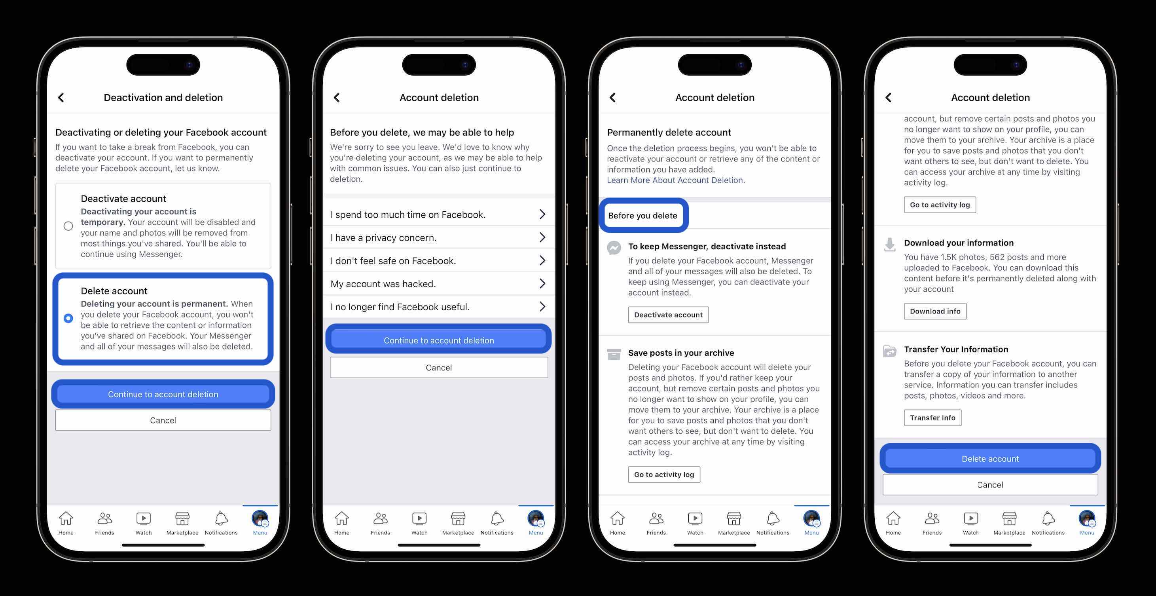Expand I have a privacy concern option
Image resolution: width=1156 pixels, height=596 pixels.
(x=439, y=237)
